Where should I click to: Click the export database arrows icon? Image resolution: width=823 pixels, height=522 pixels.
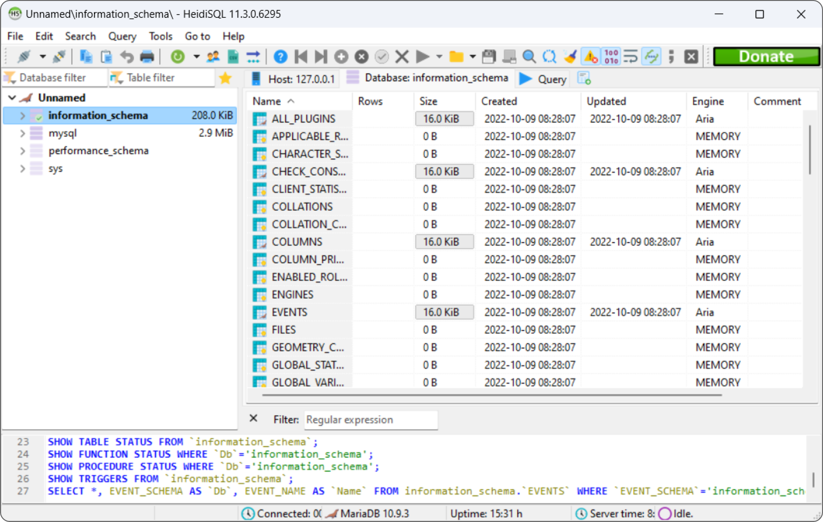click(x=253, y=57)
